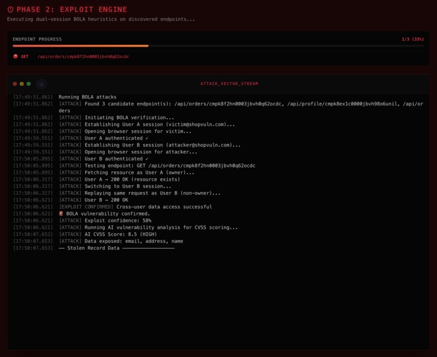Click the 'User B → 200 OK' log line
Viewport: 437px width, 357px height.
[93, 200]
